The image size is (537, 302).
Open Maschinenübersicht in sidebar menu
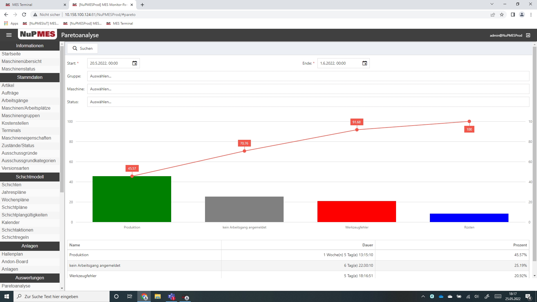(22, 61)
